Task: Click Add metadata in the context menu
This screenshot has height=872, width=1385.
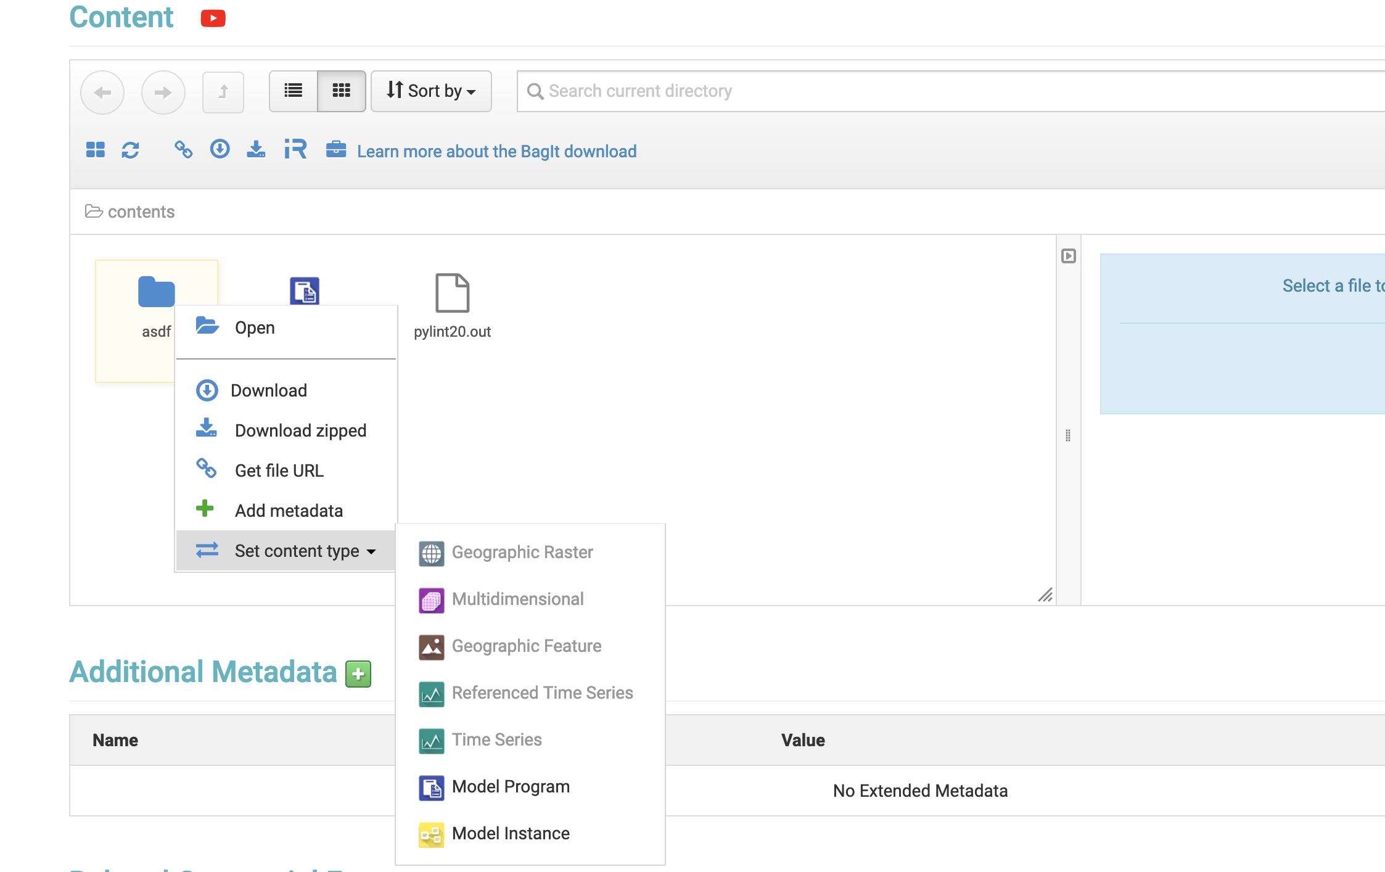Action: coord(289,510)
